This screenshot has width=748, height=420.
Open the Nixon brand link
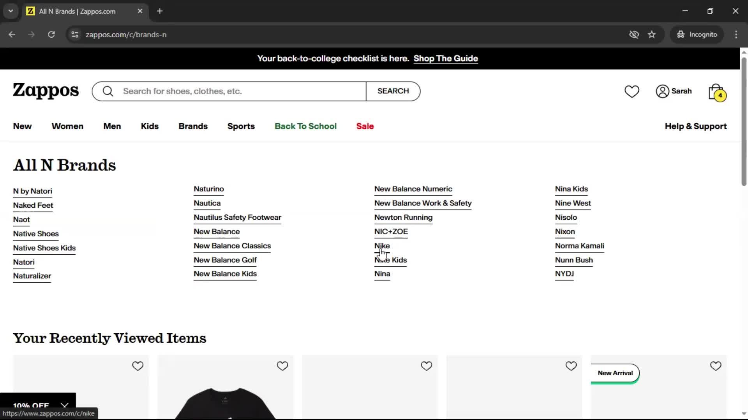click(x=565, y=232)
